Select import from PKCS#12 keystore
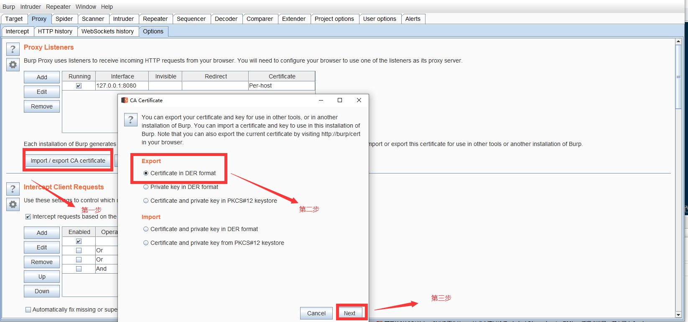 coord(146,243)
